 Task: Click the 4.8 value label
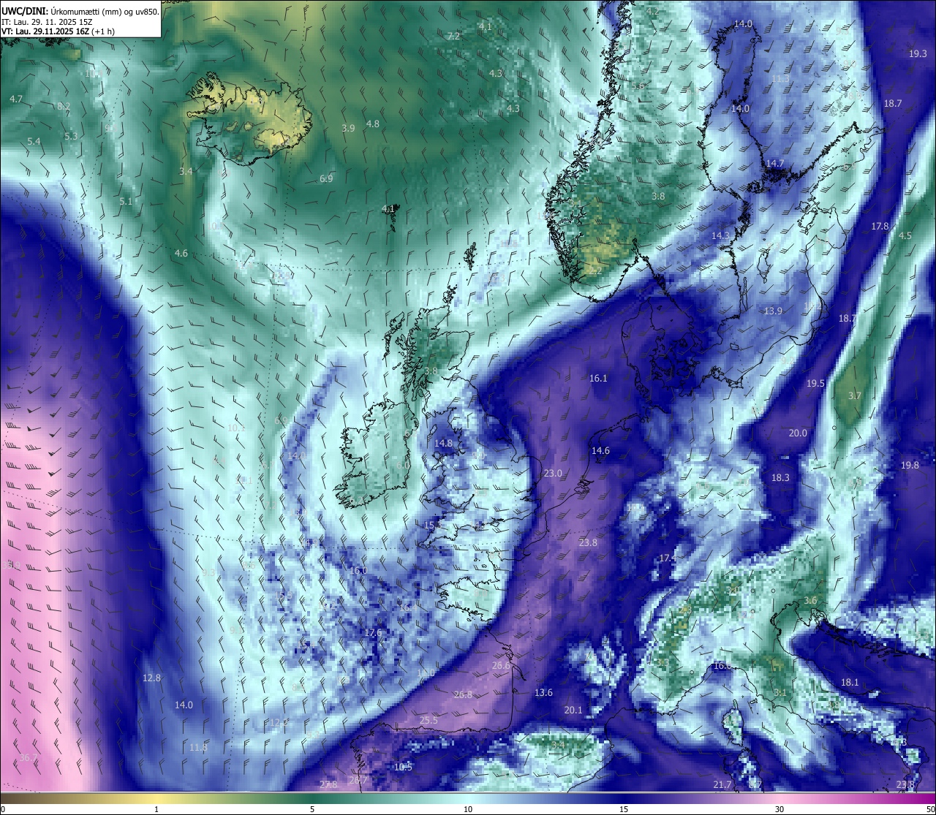click(373, 124)
